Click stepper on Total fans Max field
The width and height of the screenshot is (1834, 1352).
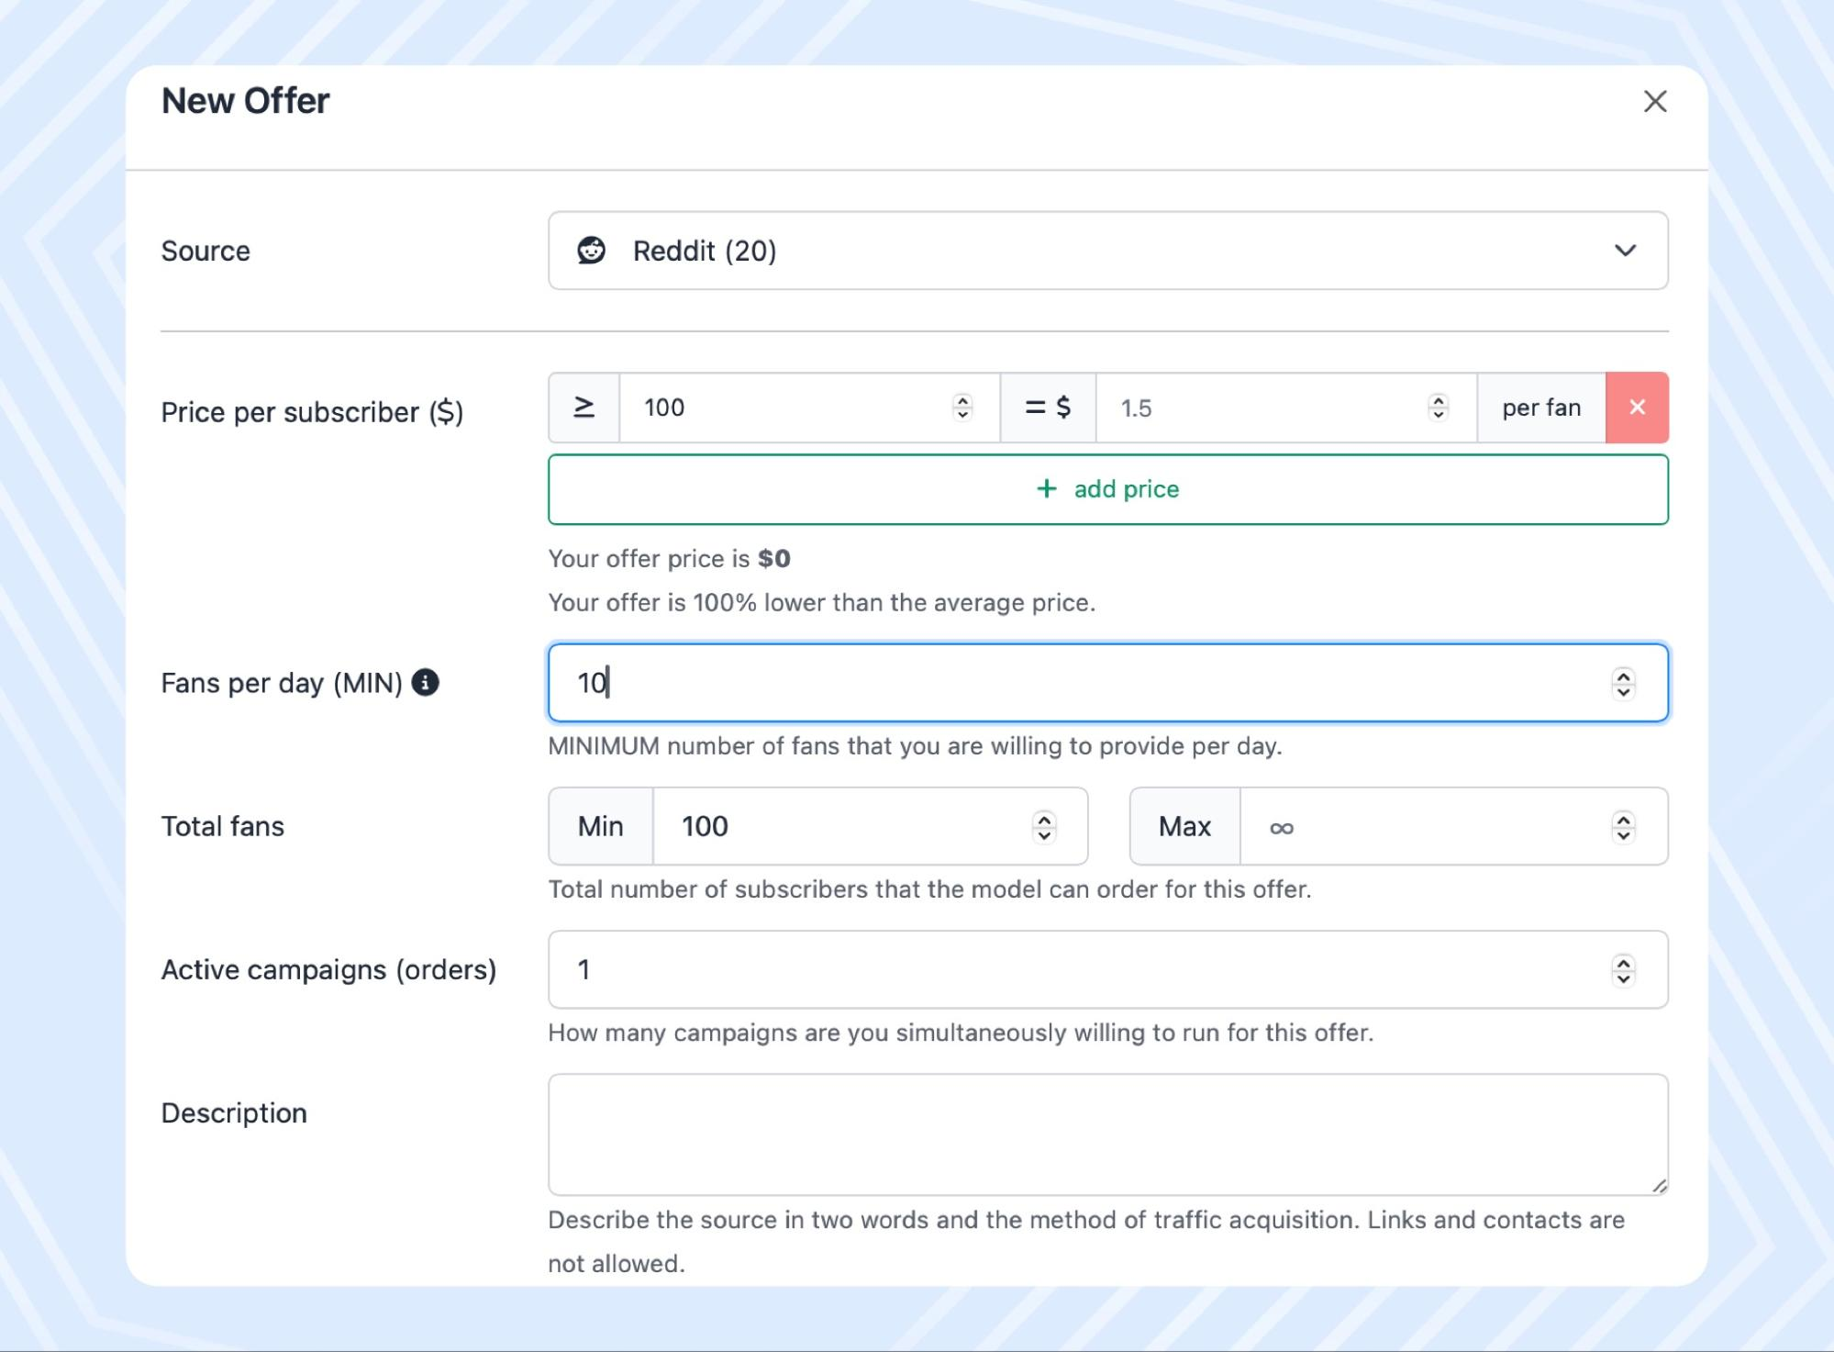(1623, 827)
